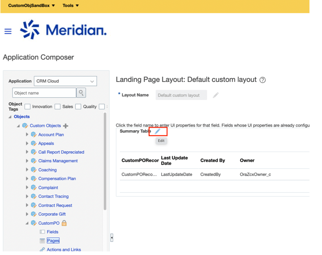Click the Meridian logo

(x=63, y=30)
